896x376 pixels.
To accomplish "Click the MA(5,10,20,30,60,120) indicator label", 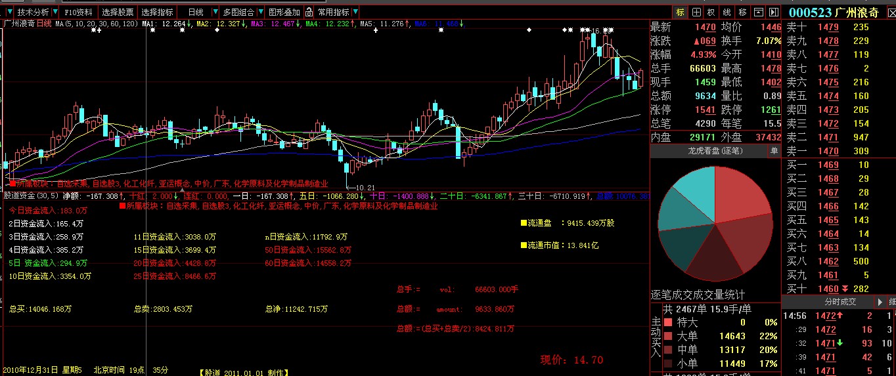I will click(x=97, y=24).
